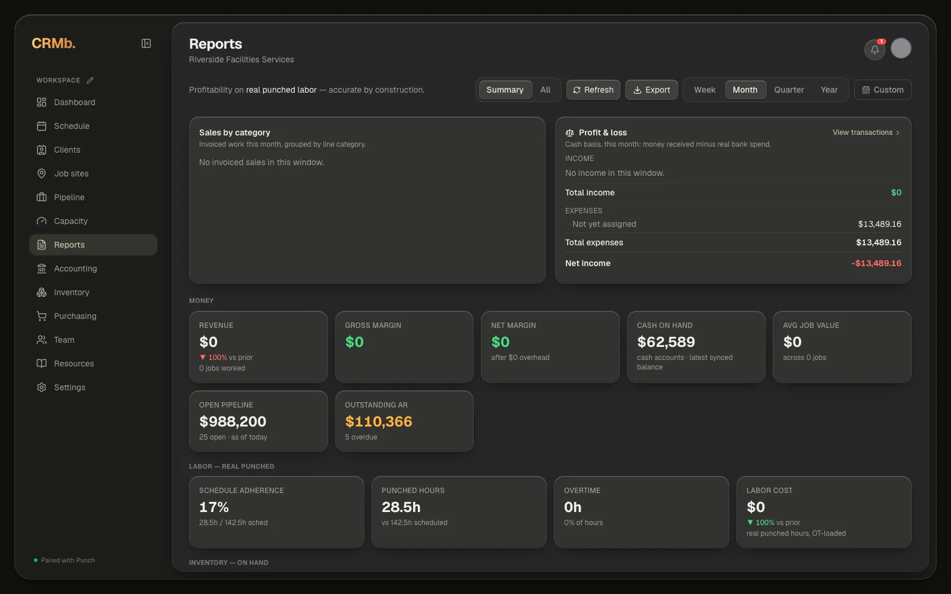Open Clients section
Screen dimensions: 951x594
(93, 150)
